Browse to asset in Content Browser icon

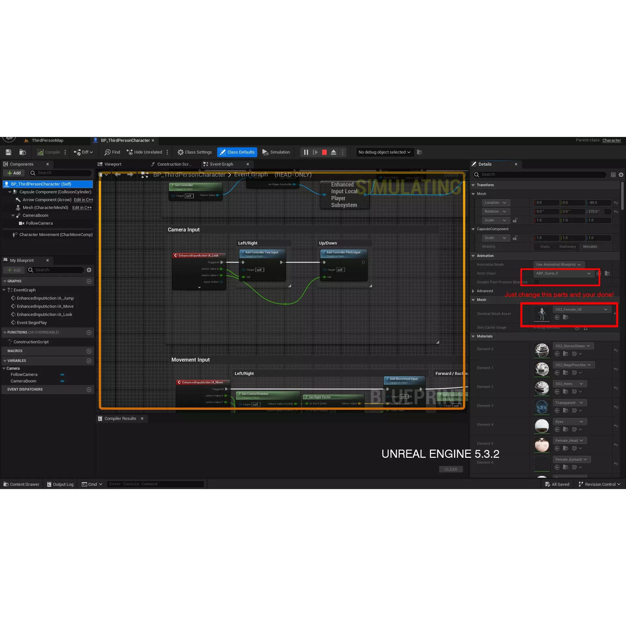[23, 152]
